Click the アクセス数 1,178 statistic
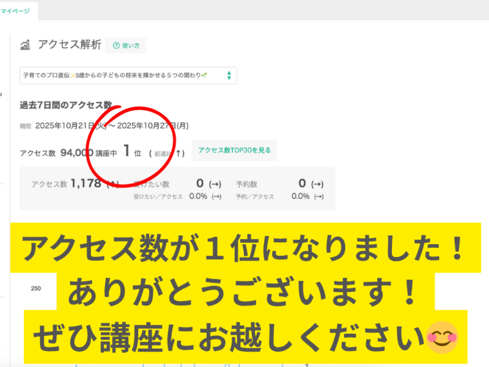This screenshot has height=367, width=489. [86, 183]
